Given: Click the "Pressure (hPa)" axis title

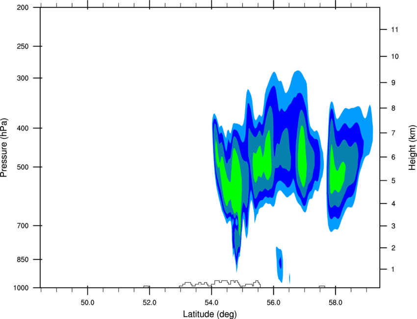Looking at the screenshot, I should coord(4,148).
